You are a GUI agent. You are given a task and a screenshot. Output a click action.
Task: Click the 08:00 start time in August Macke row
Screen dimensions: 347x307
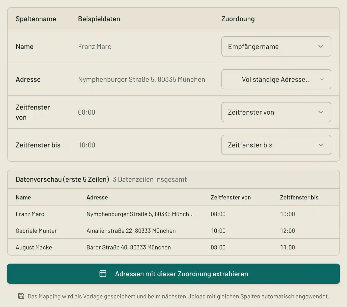click(218, 247)
